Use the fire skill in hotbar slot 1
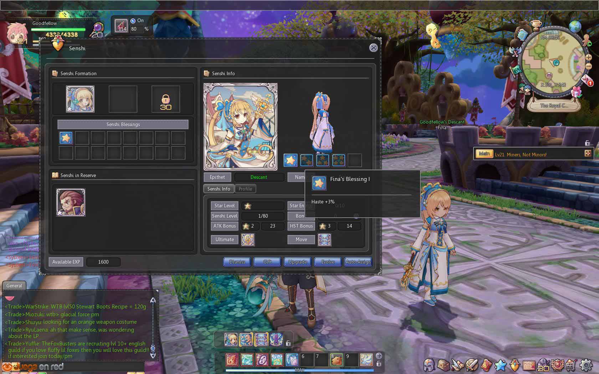 pos(232,359)
